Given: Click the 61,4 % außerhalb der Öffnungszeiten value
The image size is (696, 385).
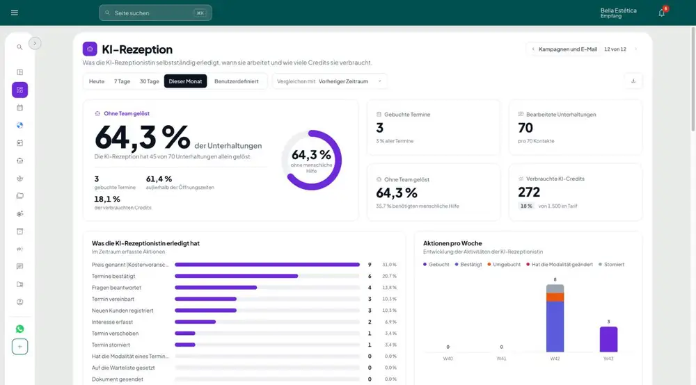Looking at the screenshot, I should click(159, 179).
